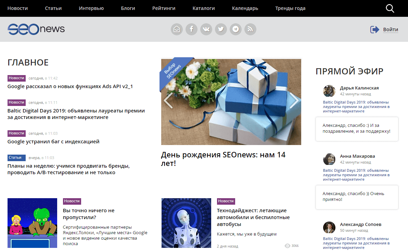This screenshot has height=252, width=408.
Task: Read Google устранил баг с индексацией article
Action: point(53,141)
